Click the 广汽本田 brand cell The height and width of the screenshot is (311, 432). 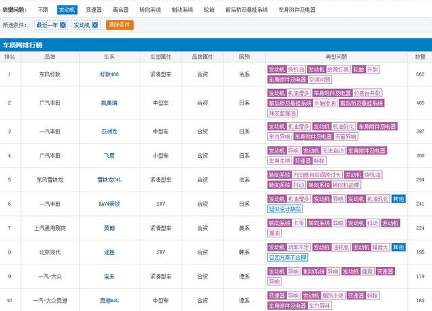point(50,156)
